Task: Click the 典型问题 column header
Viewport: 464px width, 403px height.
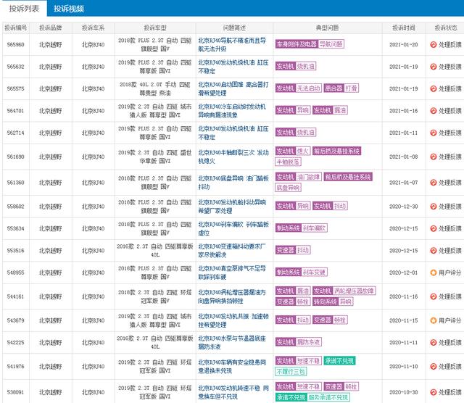Action: [x=327, y=28]
